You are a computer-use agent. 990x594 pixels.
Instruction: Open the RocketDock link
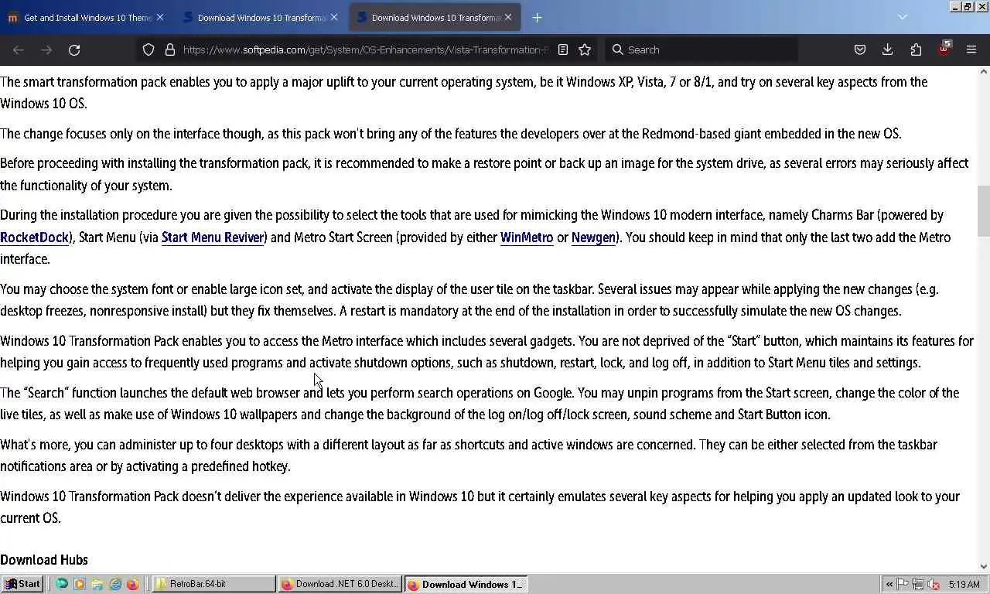35,237
